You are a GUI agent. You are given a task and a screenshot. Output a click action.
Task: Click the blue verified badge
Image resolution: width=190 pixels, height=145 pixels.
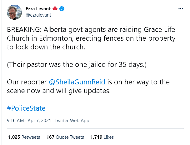point(62,9)
